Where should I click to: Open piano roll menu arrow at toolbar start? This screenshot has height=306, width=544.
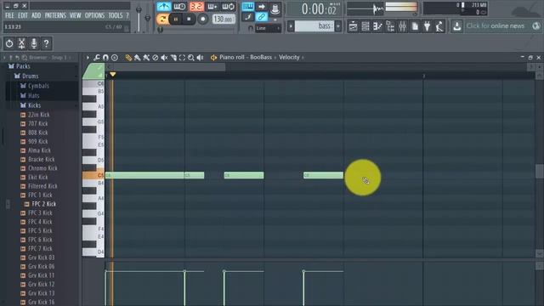pos(88,58)
